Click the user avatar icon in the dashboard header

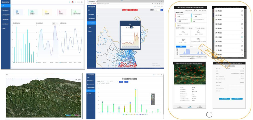82,2
